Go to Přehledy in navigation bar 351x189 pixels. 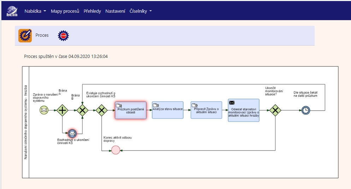click(x=92, y=11)
